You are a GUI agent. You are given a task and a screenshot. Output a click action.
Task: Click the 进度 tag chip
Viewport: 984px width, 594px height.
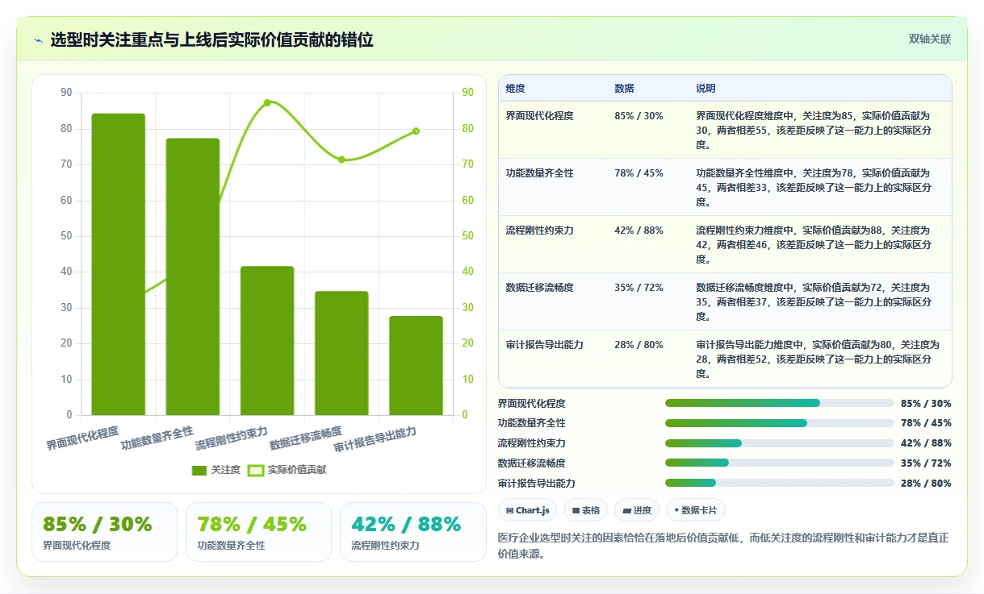pos(637,510)
